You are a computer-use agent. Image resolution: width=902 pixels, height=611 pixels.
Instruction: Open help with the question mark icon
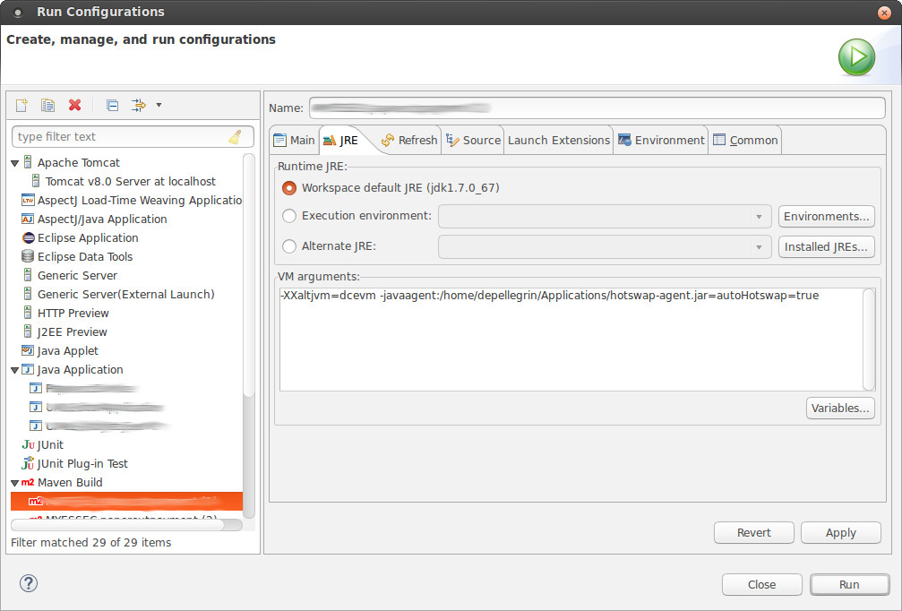click(x=29, y=583)
